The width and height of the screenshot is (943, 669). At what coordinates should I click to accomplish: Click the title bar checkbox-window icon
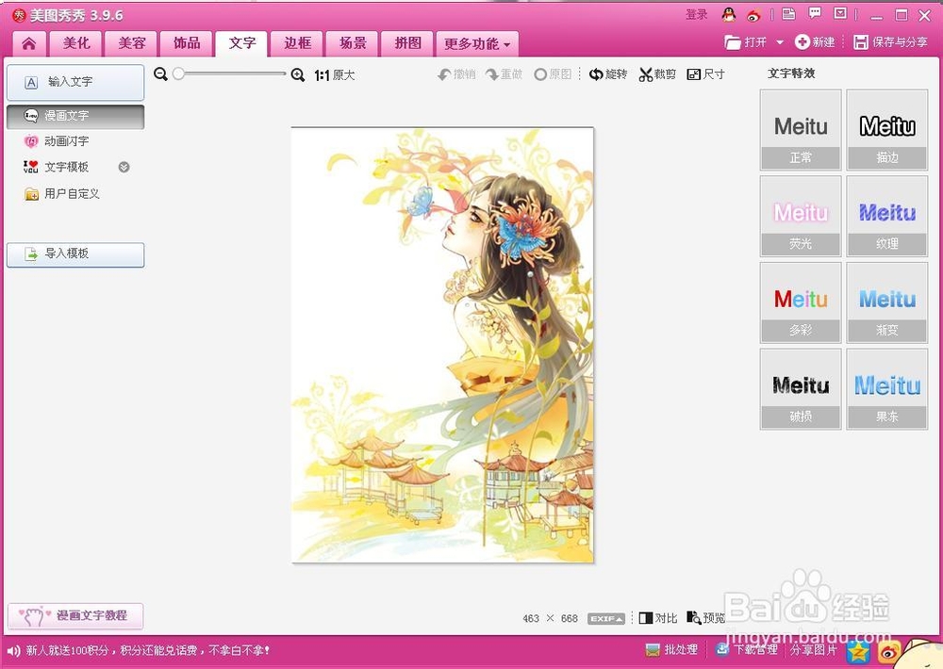click(x=840, y=13)
